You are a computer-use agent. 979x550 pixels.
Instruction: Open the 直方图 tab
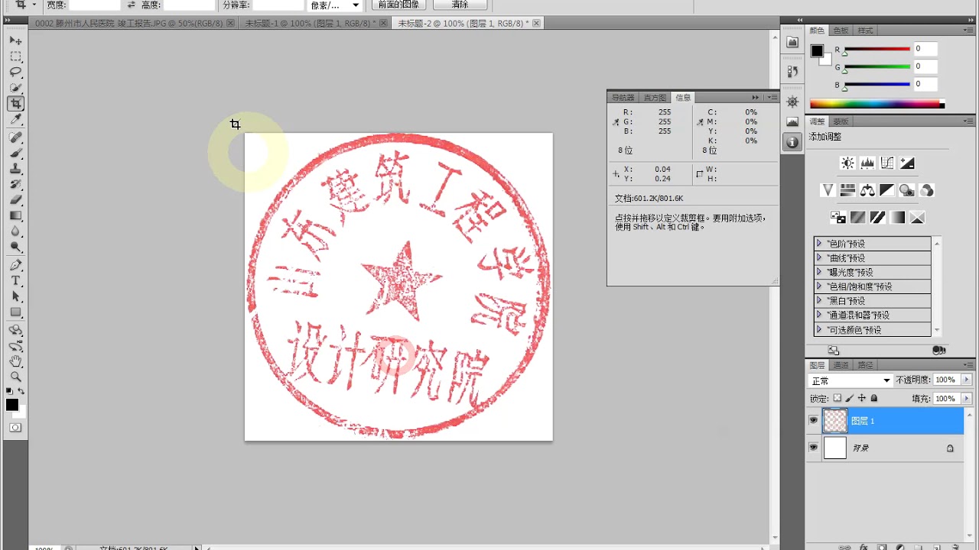pyautogui.click(x=655, y=98)
